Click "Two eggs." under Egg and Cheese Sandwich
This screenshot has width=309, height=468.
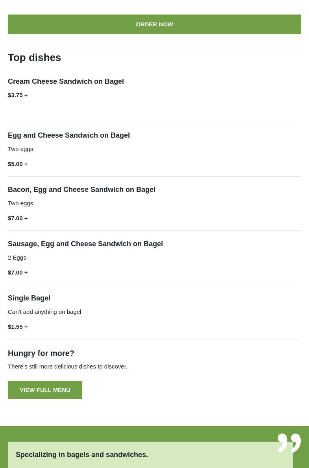pos(21,149)
